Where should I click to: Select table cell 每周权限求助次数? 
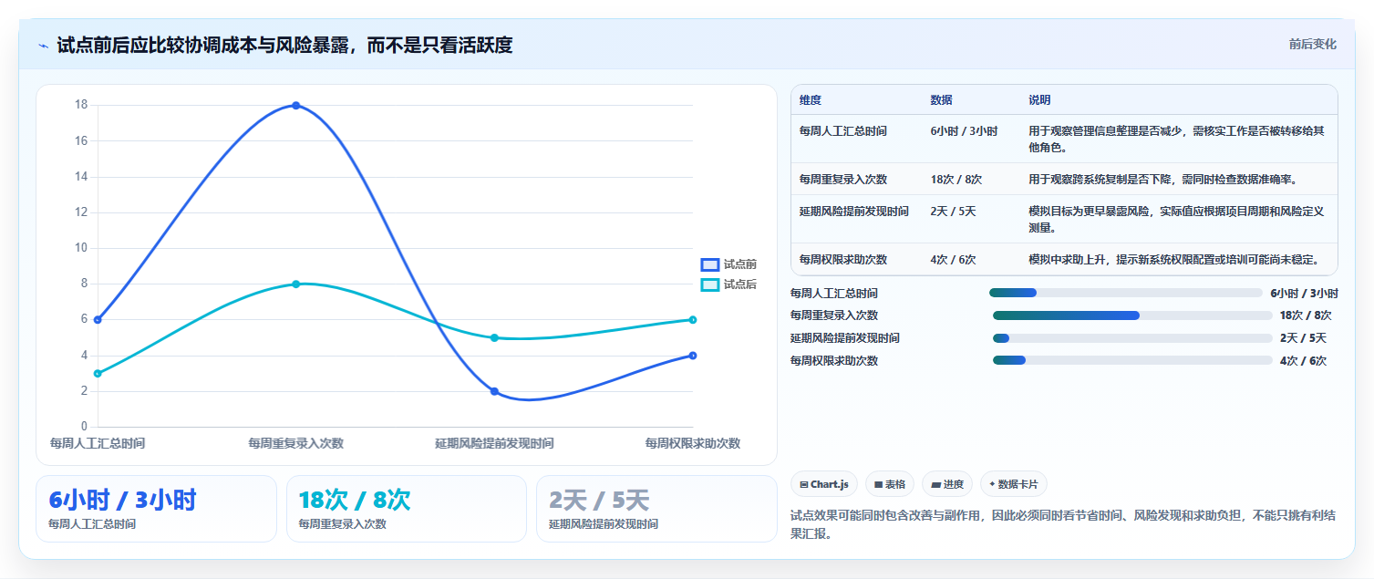coord(842,260)
